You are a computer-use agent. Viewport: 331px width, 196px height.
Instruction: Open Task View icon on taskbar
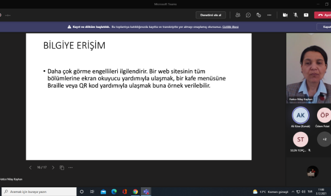(x=92, y=191)
